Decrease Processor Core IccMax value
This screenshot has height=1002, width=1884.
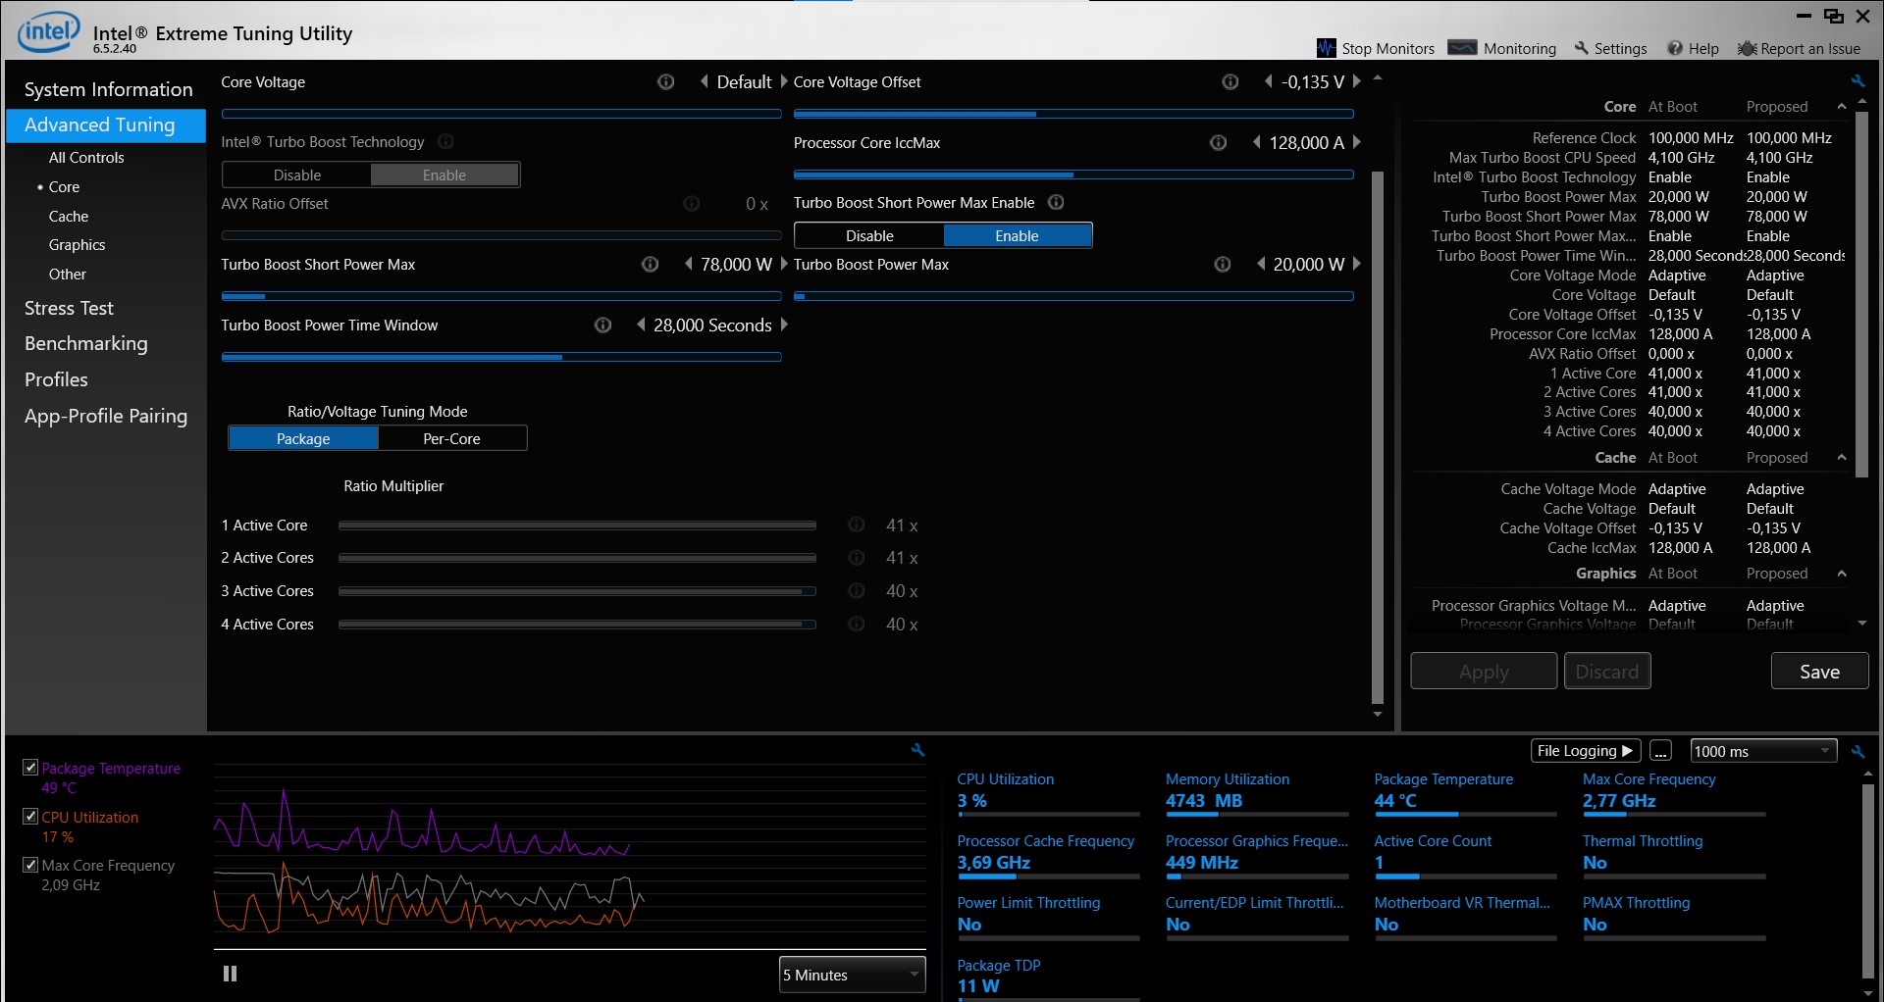pos(1257,142)
